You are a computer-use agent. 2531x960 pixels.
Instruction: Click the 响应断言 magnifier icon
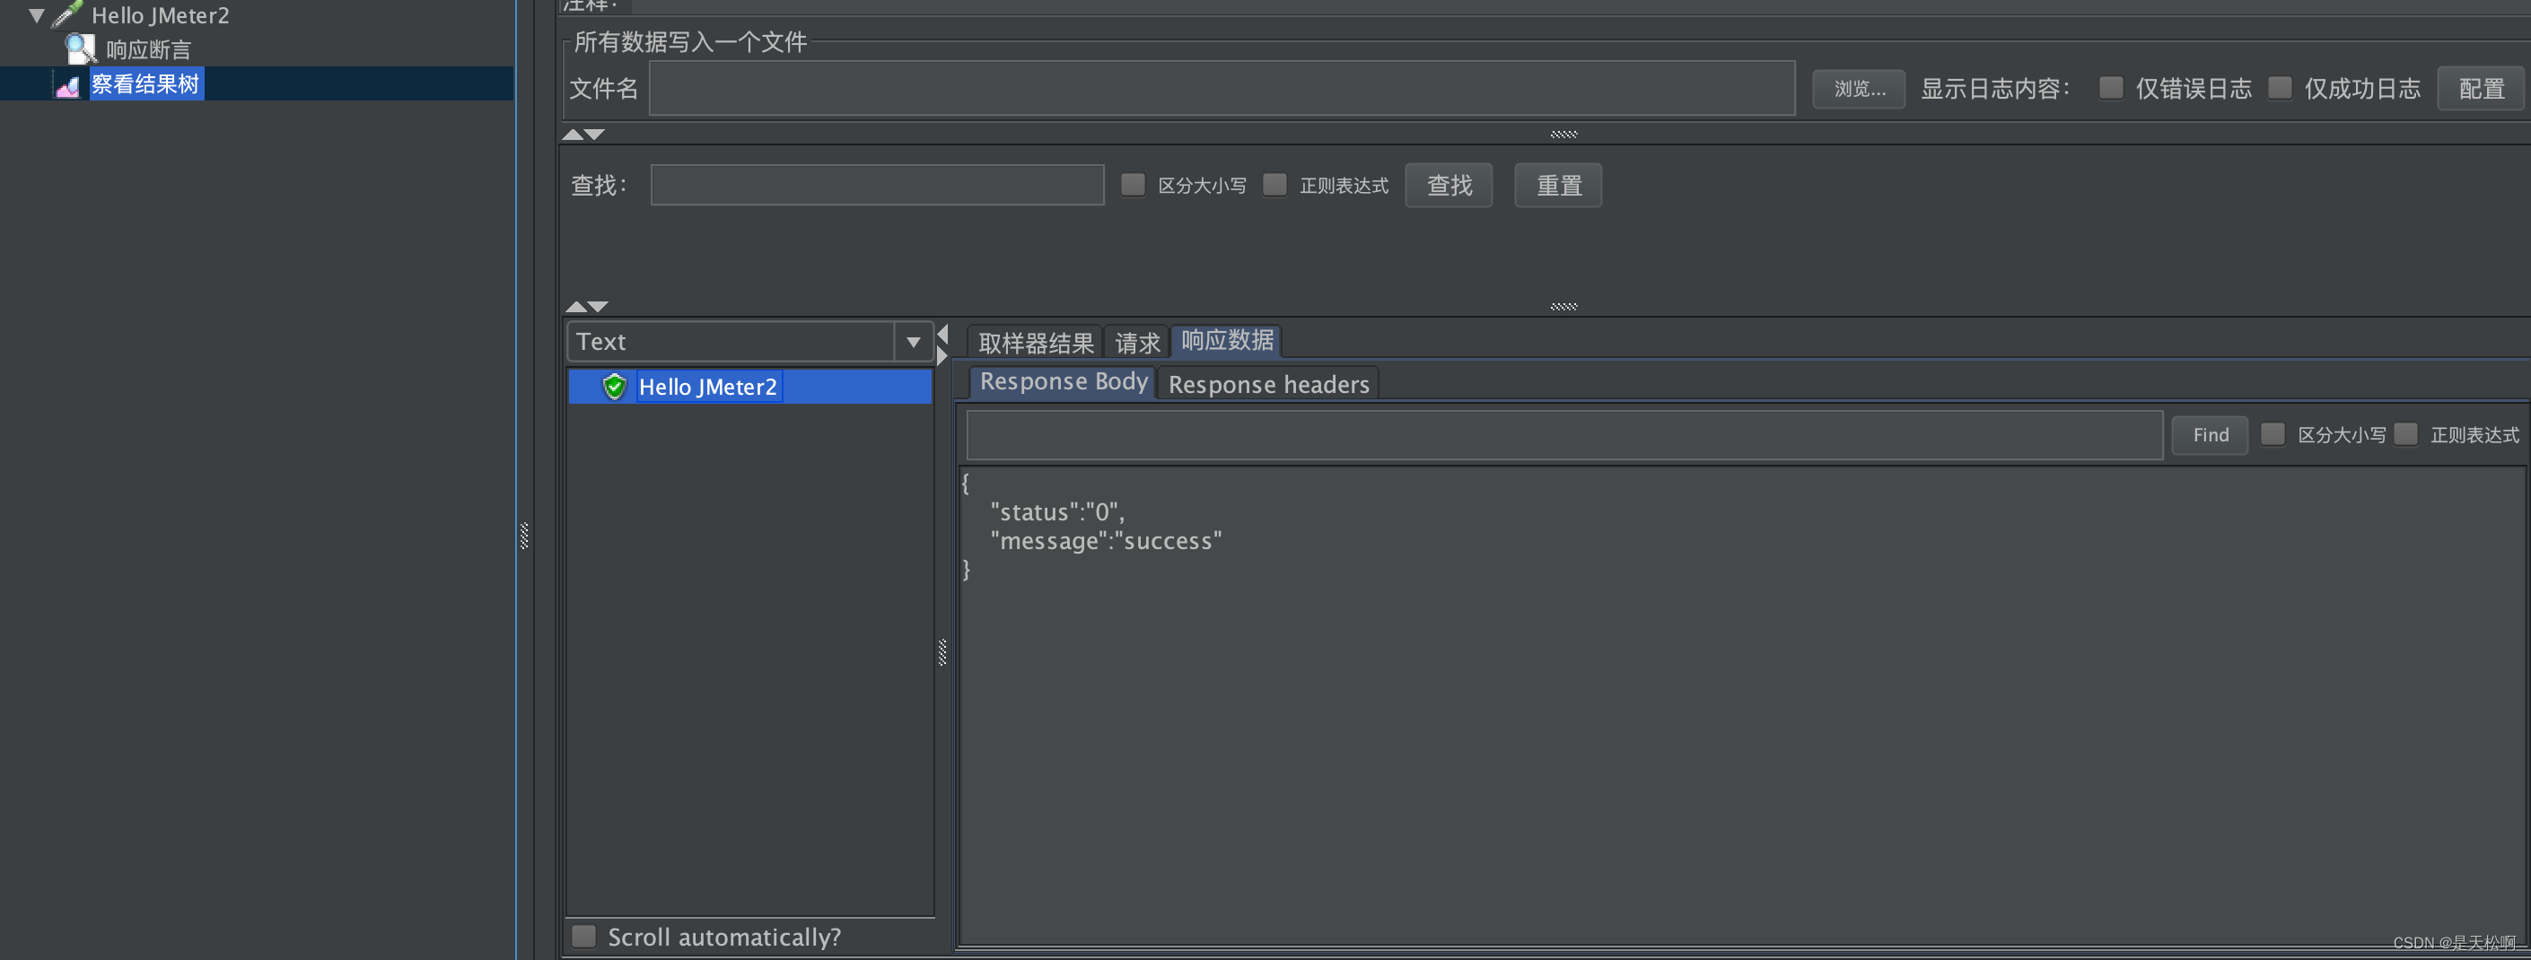pyautogui.click(x=80, y=49)
